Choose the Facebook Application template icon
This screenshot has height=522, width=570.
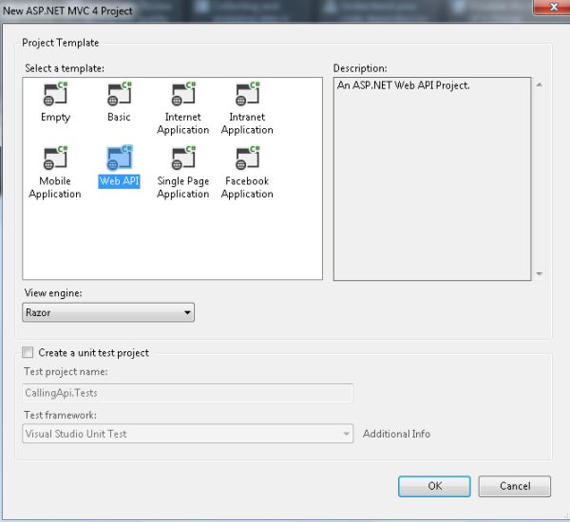tap(247, 158)
